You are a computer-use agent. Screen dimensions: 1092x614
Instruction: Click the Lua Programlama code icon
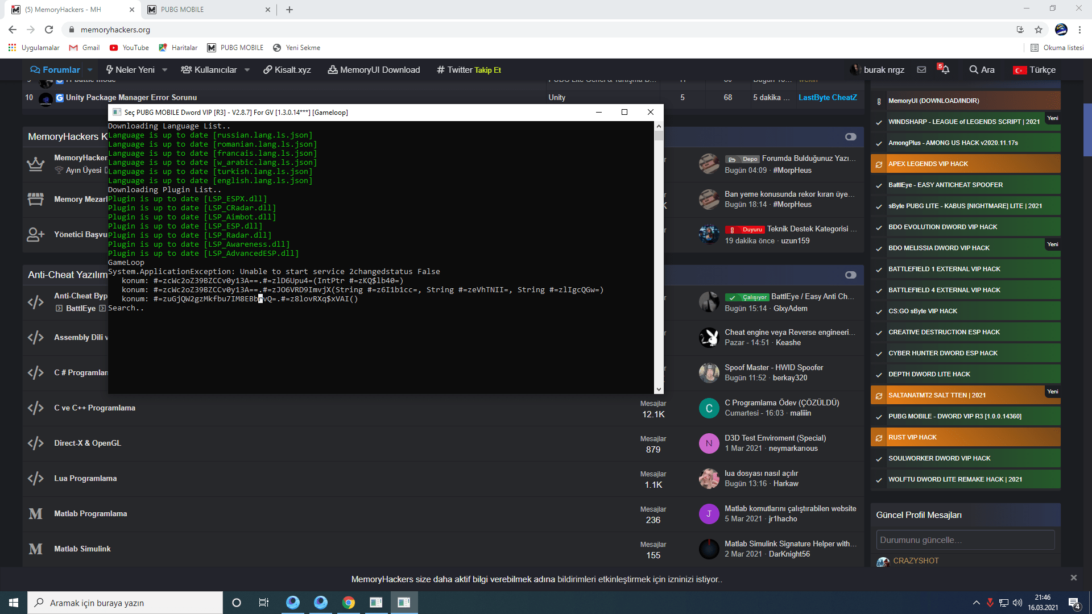[x=35, y=478]
